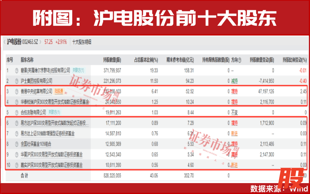Click 减持 direction label for 沪士集团

[x=235, y=81]
